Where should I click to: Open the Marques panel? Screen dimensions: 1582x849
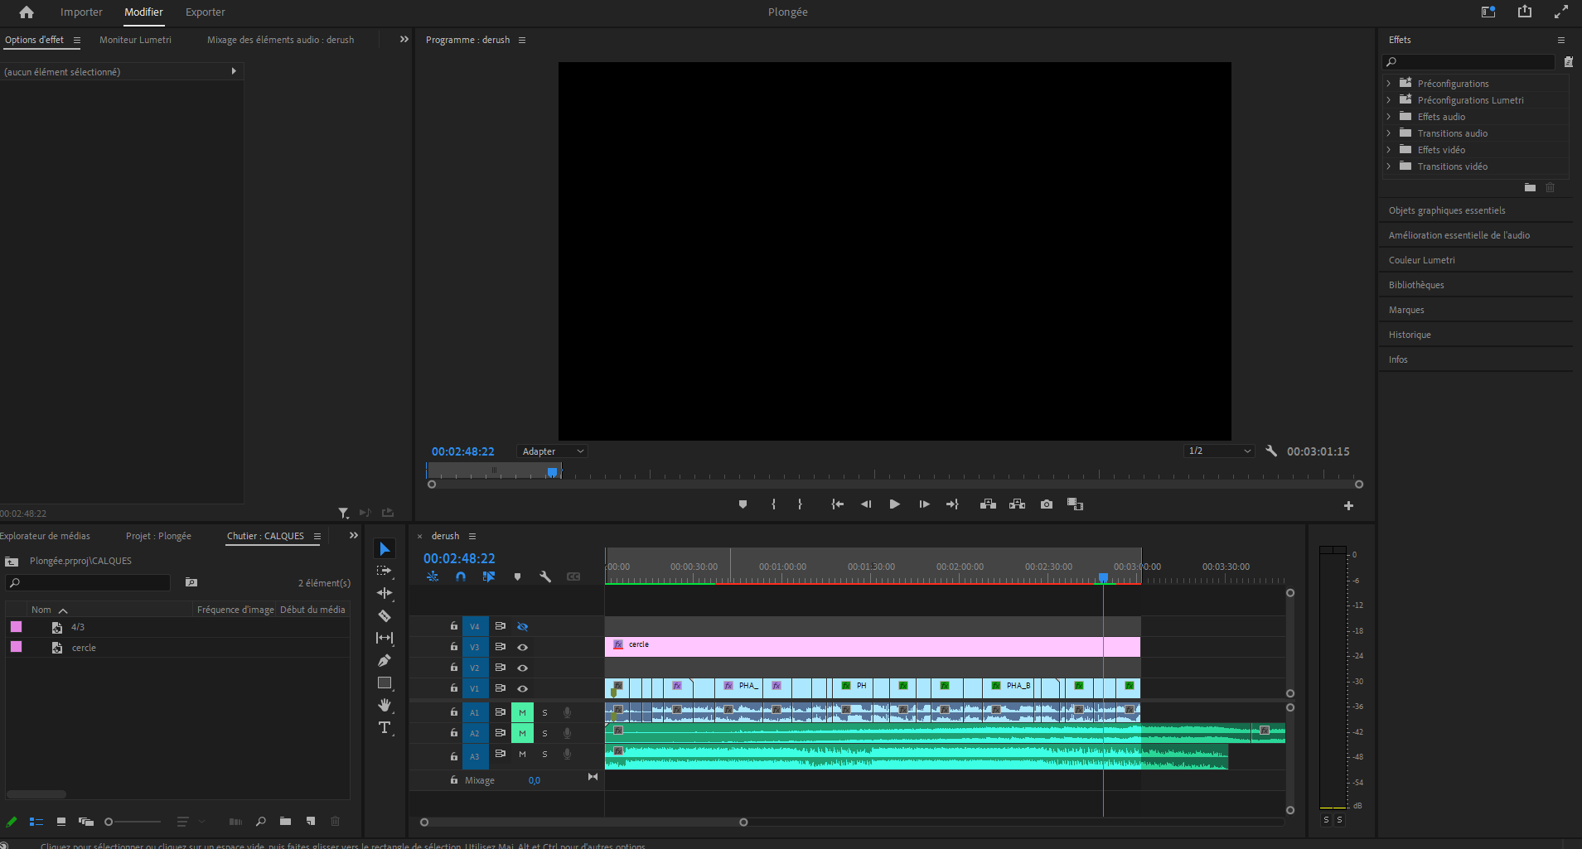[x=1406, y=310]
